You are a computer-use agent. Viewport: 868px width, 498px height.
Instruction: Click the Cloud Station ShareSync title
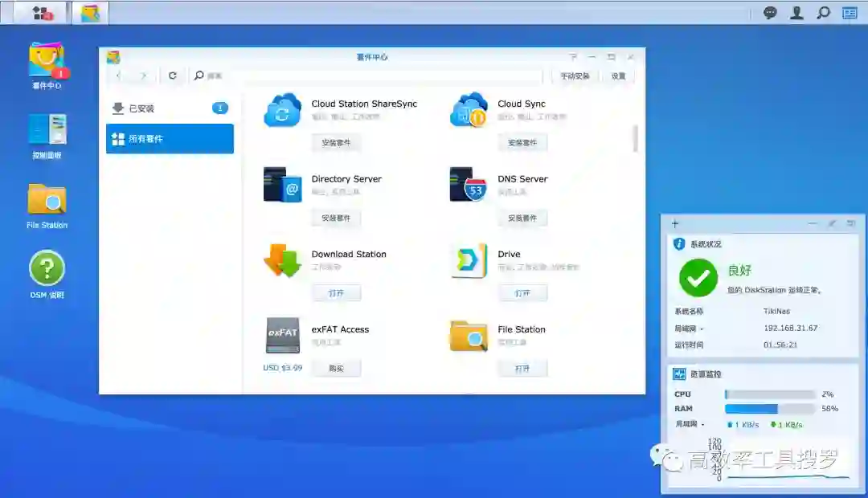click(x=364, y=104)
